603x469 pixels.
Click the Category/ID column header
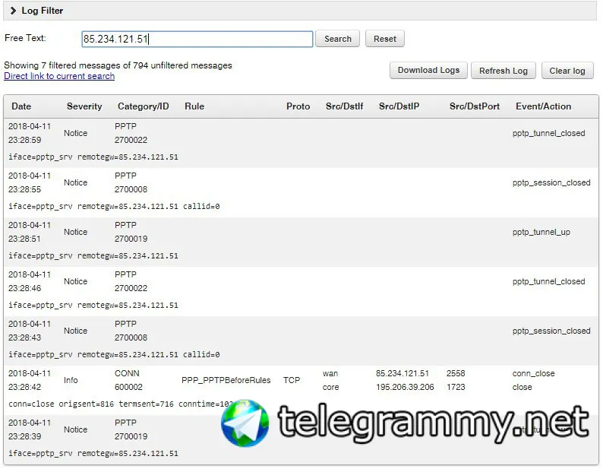click(143, 106)
